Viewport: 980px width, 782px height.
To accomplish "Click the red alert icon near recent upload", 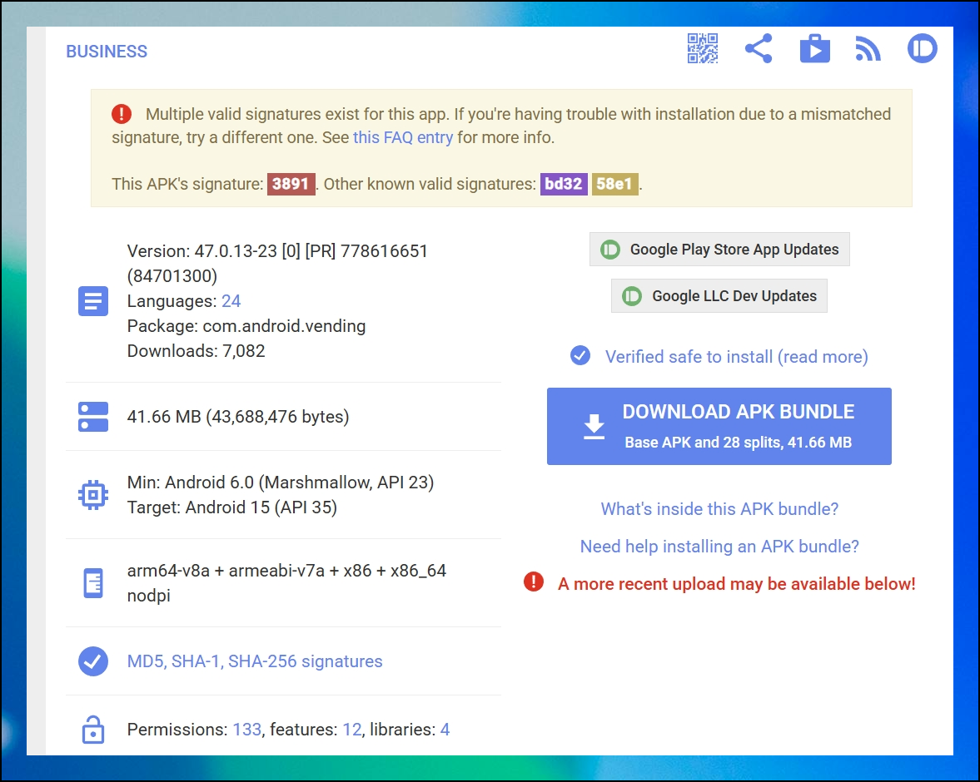I will point(533,582).
